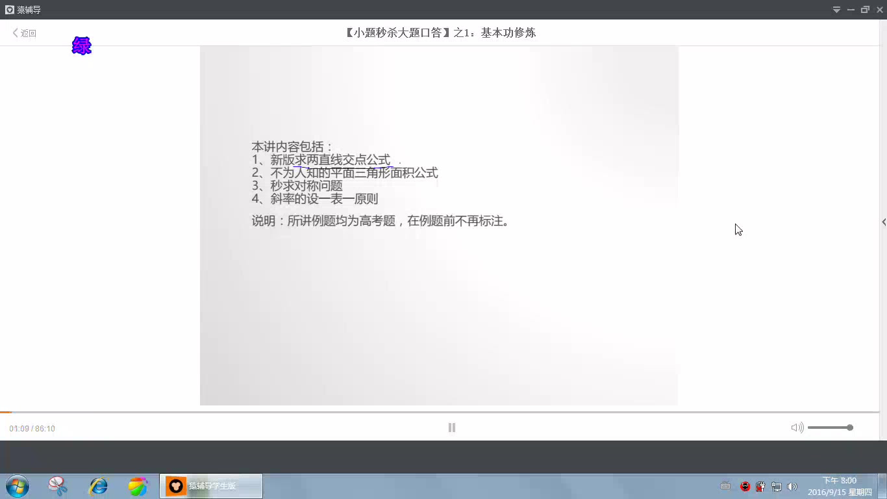Click the Show Desktop strip at taskbar end

882,486
